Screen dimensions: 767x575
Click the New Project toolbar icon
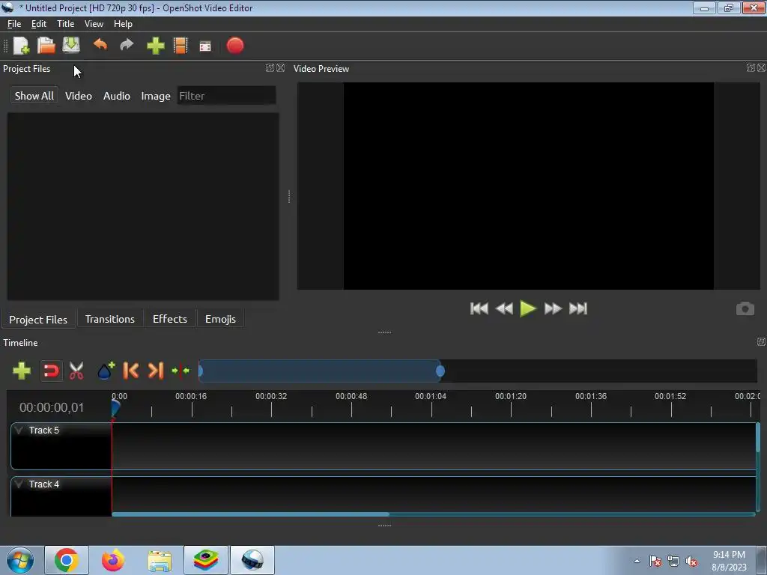click(x=21, y=46)
